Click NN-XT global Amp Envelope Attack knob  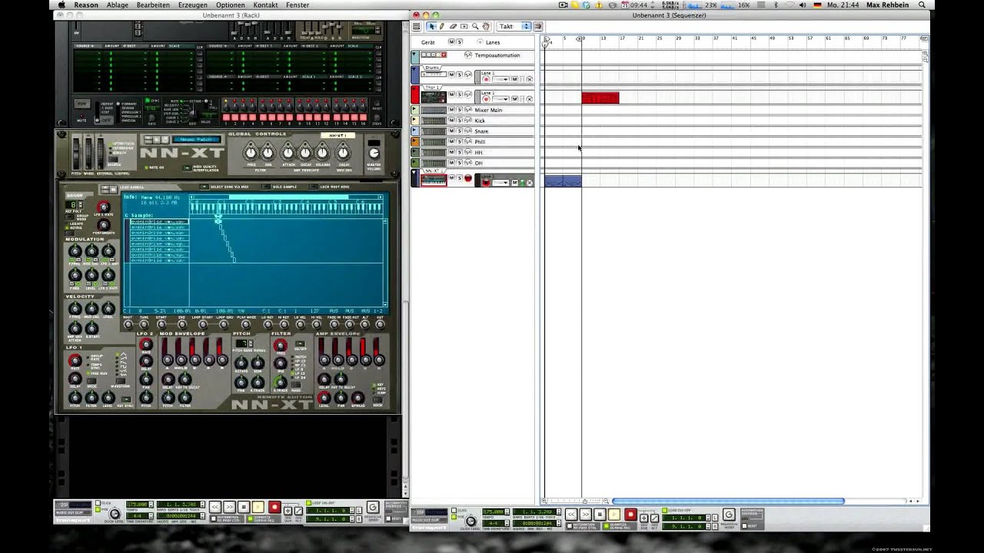288,152
